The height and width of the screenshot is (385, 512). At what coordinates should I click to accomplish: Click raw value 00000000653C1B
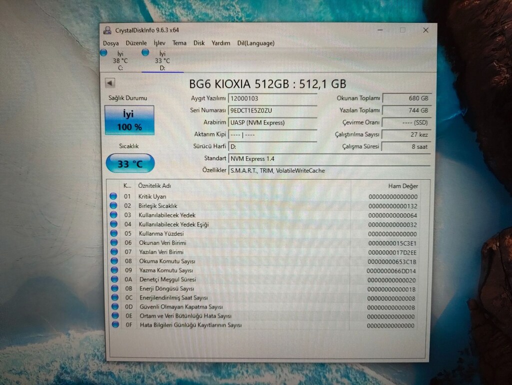(392, 262)
